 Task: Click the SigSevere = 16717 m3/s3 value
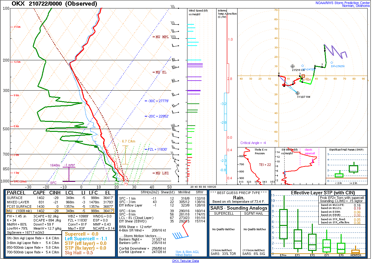(x=26, y=232)
